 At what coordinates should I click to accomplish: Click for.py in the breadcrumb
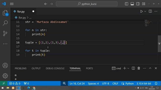pyautogui.click(x=22, y=18)
